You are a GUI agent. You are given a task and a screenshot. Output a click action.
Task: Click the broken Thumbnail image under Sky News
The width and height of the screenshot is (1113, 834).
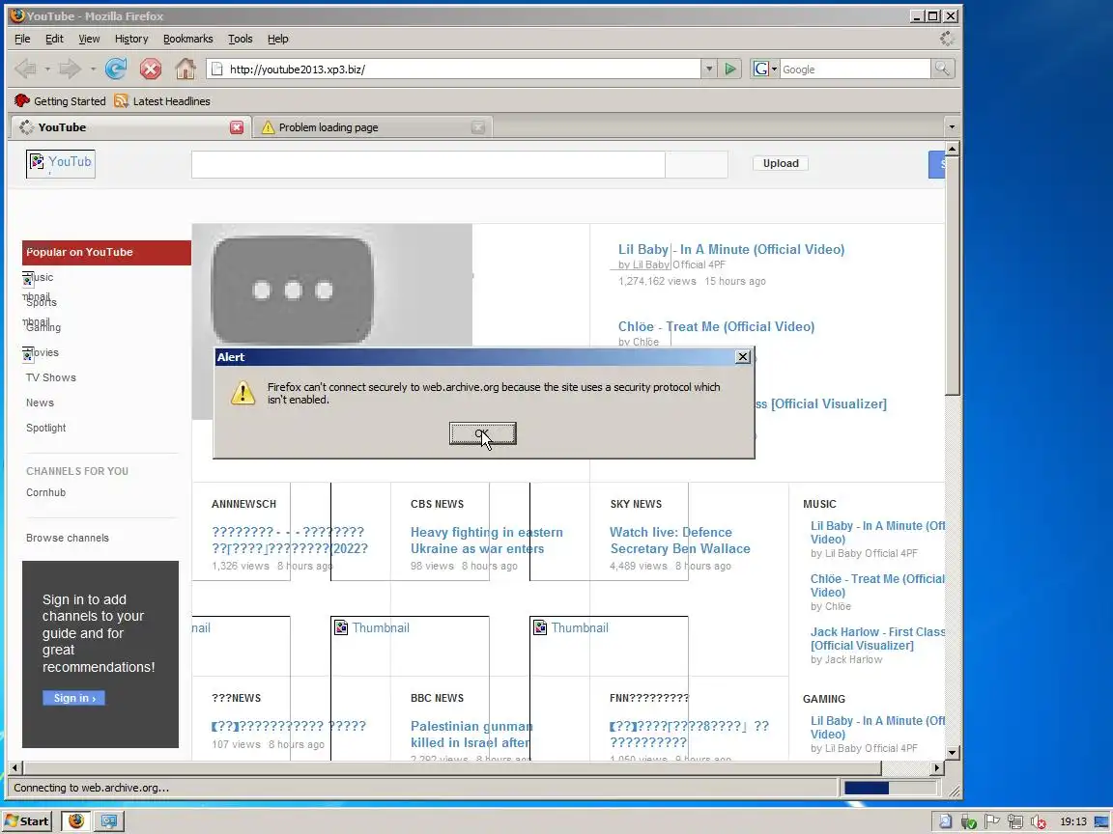click(x=571, y=627)
